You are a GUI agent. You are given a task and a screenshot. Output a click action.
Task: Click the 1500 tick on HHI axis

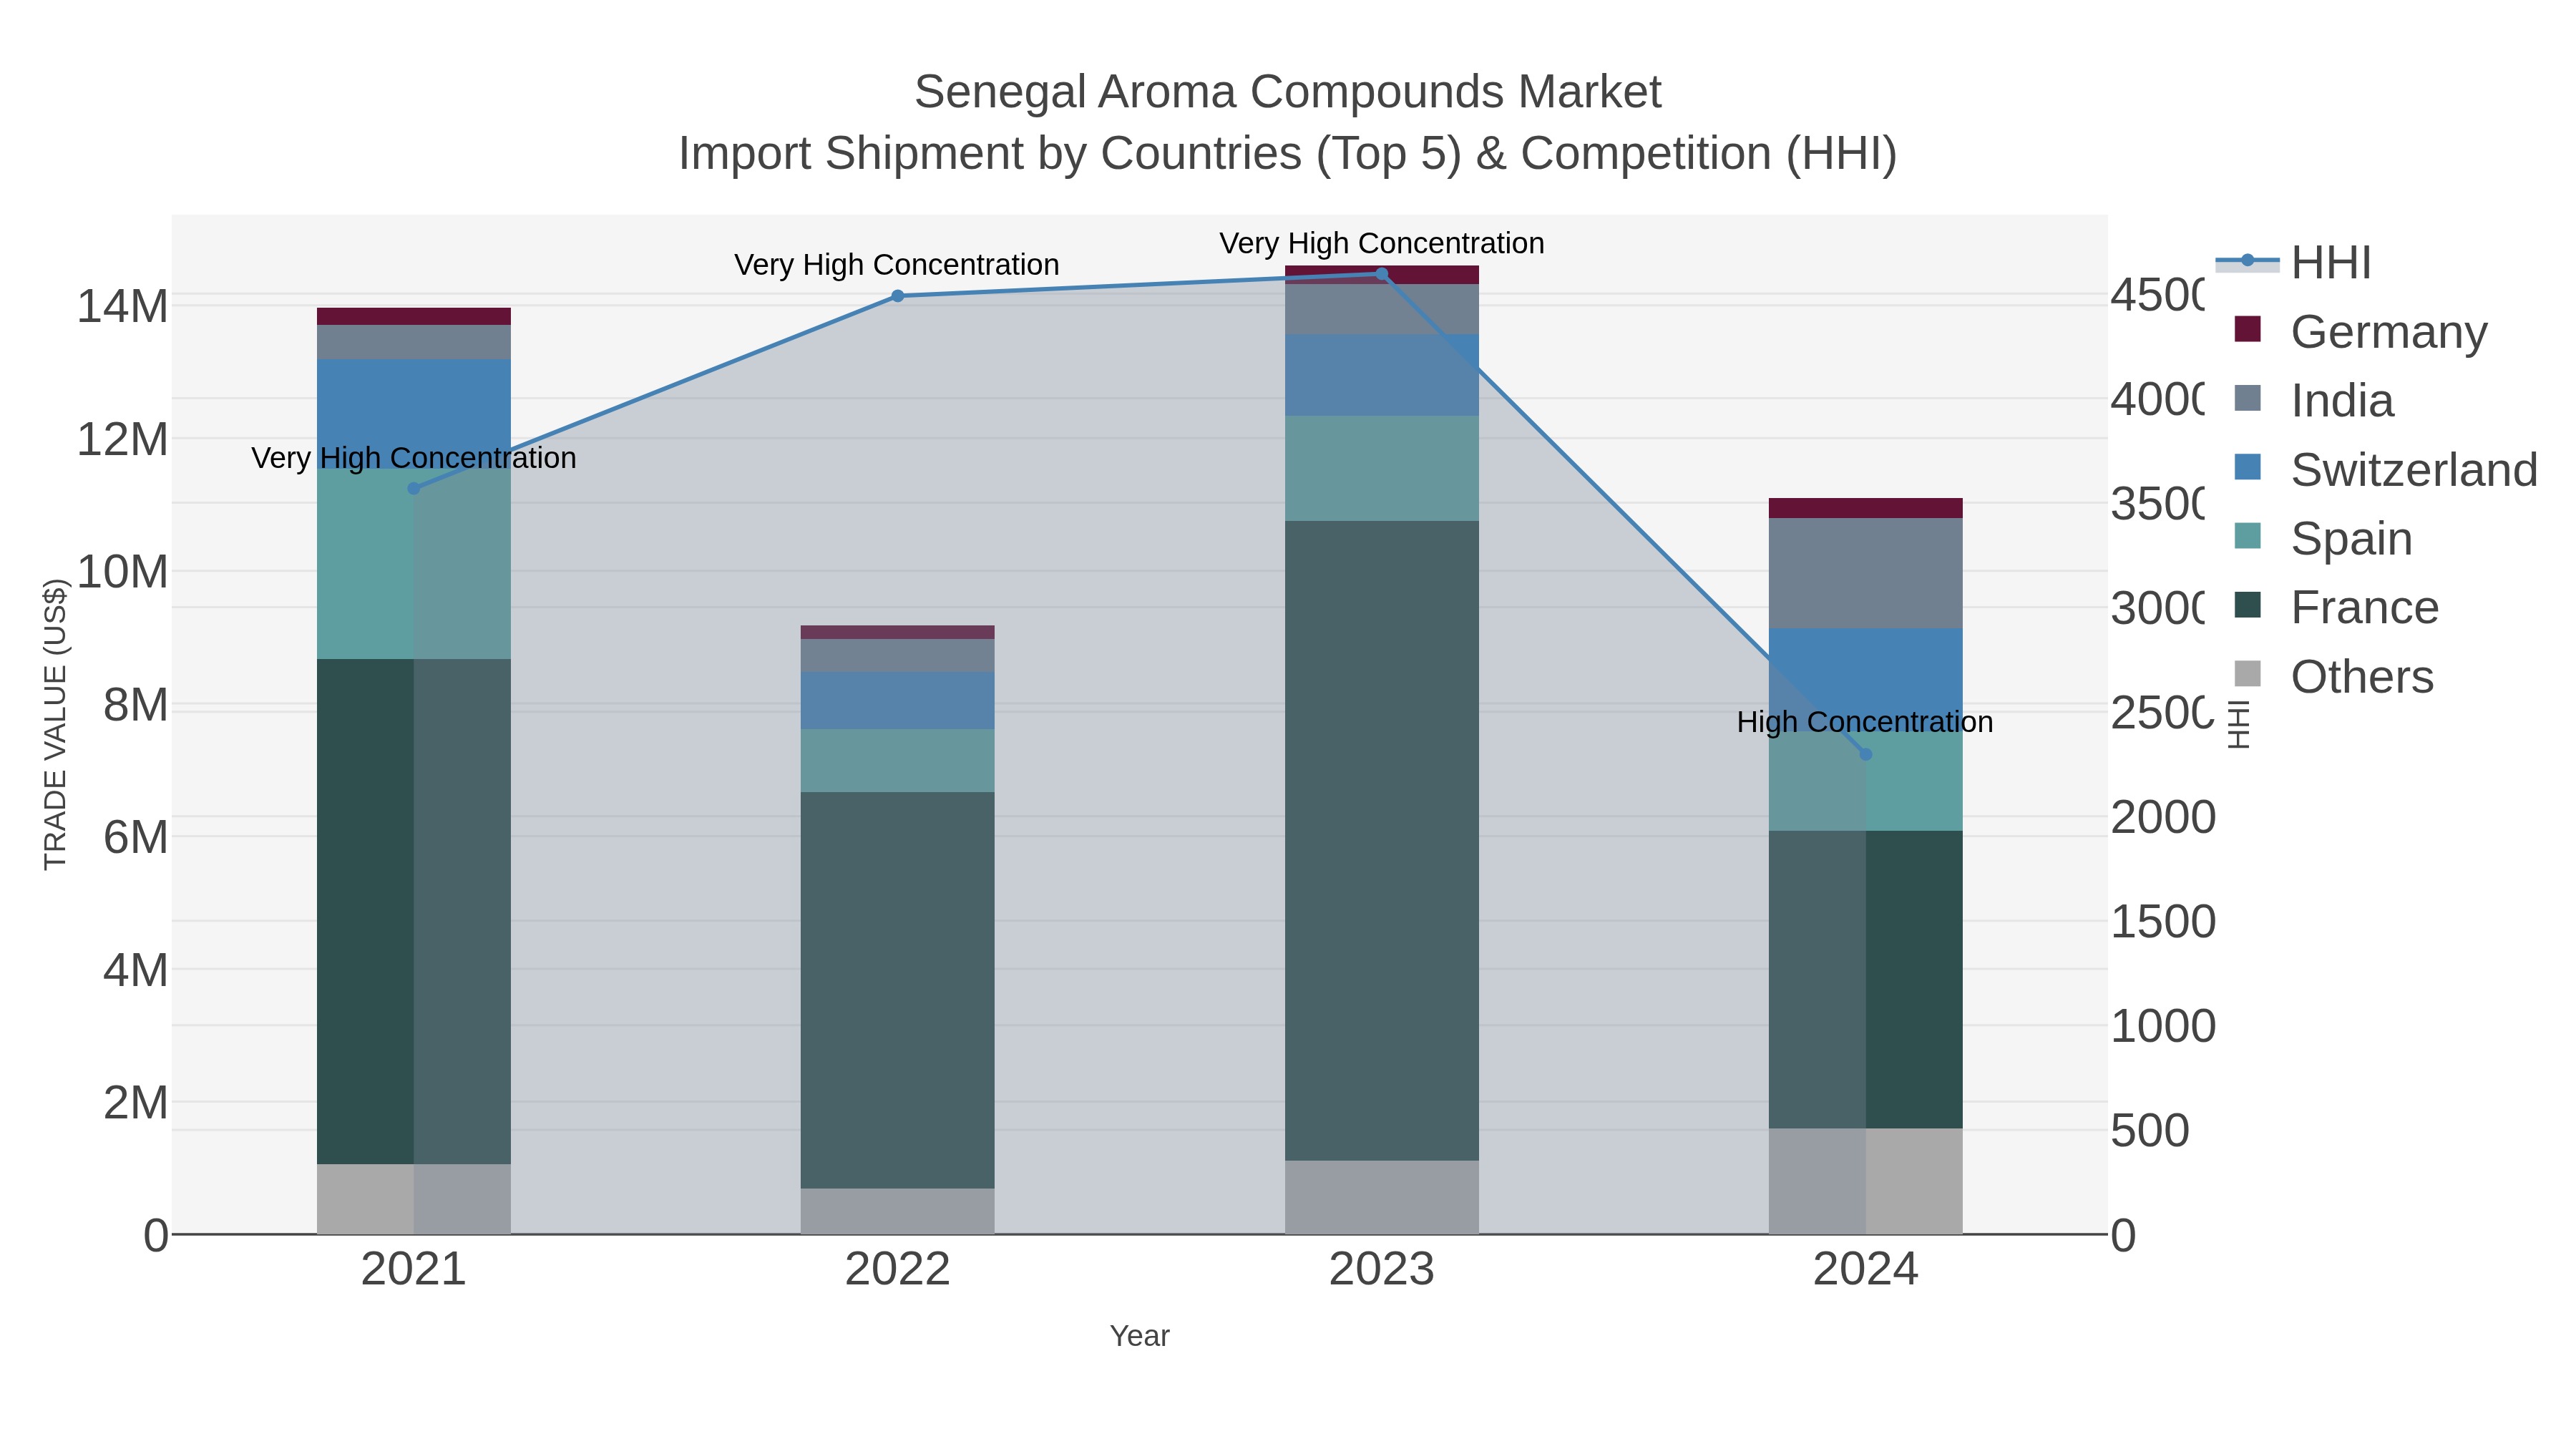[2163, 922]
